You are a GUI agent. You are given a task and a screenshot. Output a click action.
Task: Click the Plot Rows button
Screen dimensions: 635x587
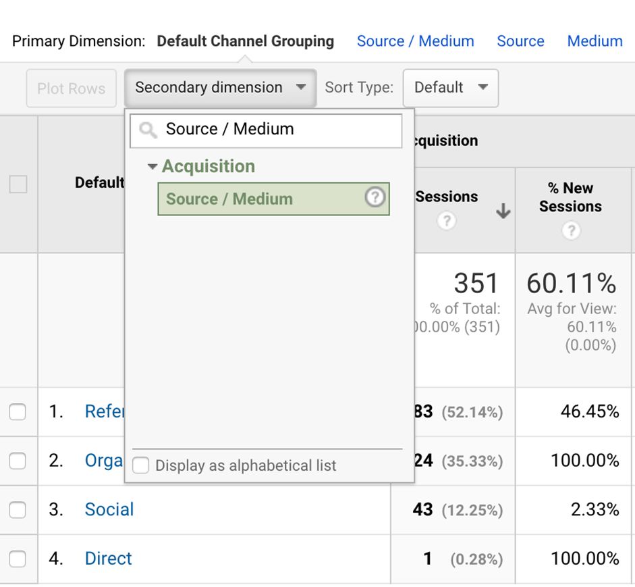point(71,88)
